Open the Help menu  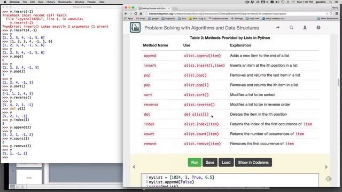point(102,2)
